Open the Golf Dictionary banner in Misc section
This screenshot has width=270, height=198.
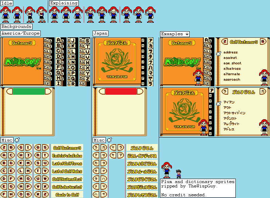pyautogui.click(x=67, y=148)
